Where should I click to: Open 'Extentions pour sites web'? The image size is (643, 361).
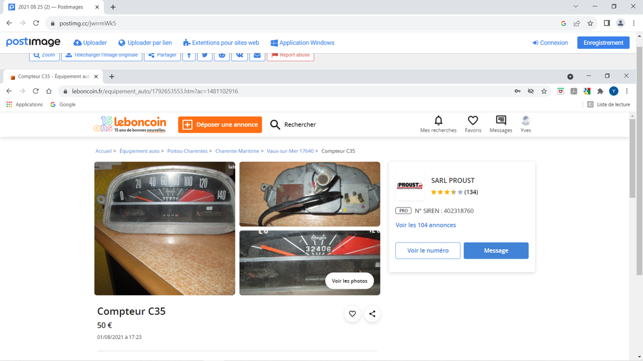click(x=221, y=43)
